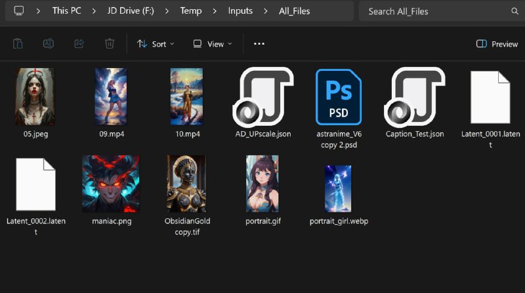The height and width of the screenshot is (293, 525).
Task: Click the Delete trash can icon
Action: point(110,44)
